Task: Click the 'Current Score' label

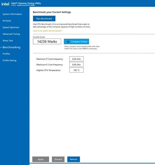Action: click(x=39, y=37)
